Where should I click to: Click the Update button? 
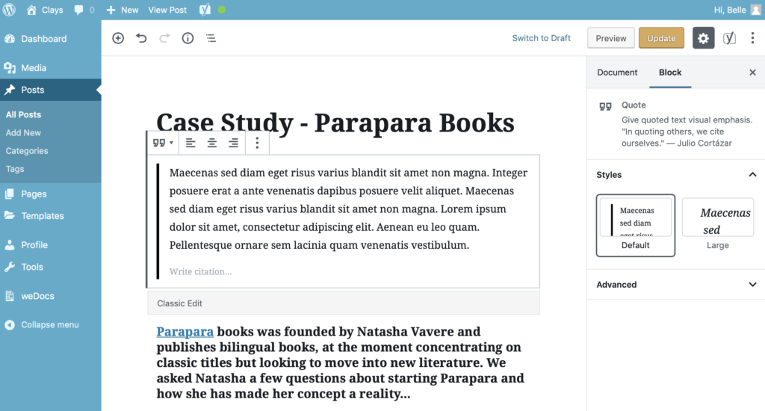tap(661, 38)
